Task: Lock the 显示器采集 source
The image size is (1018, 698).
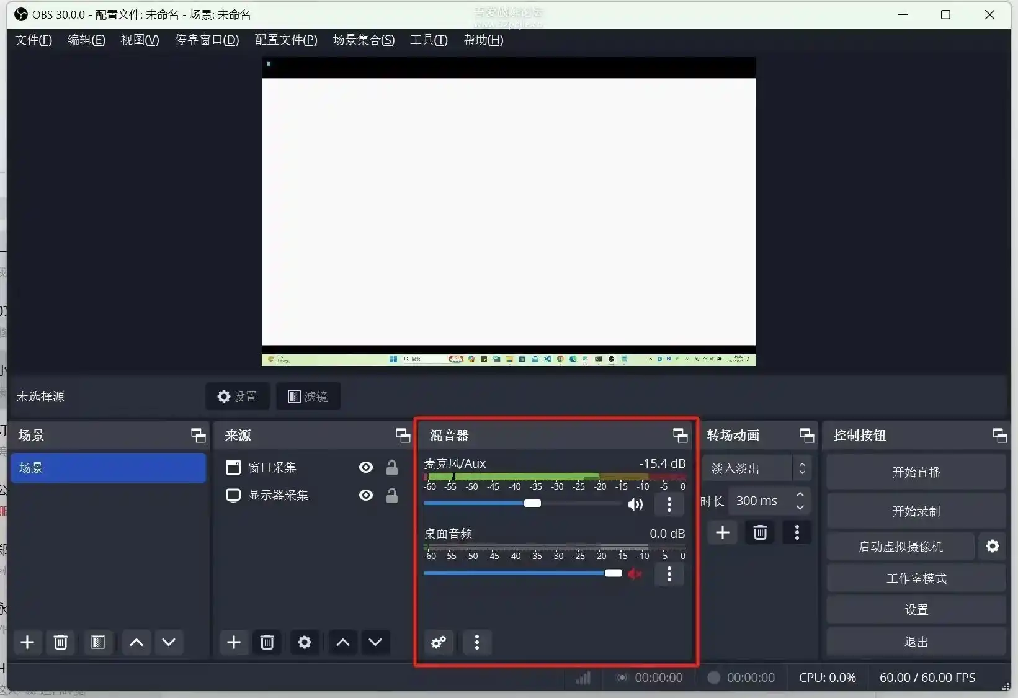Action: (x=392, y=495)
